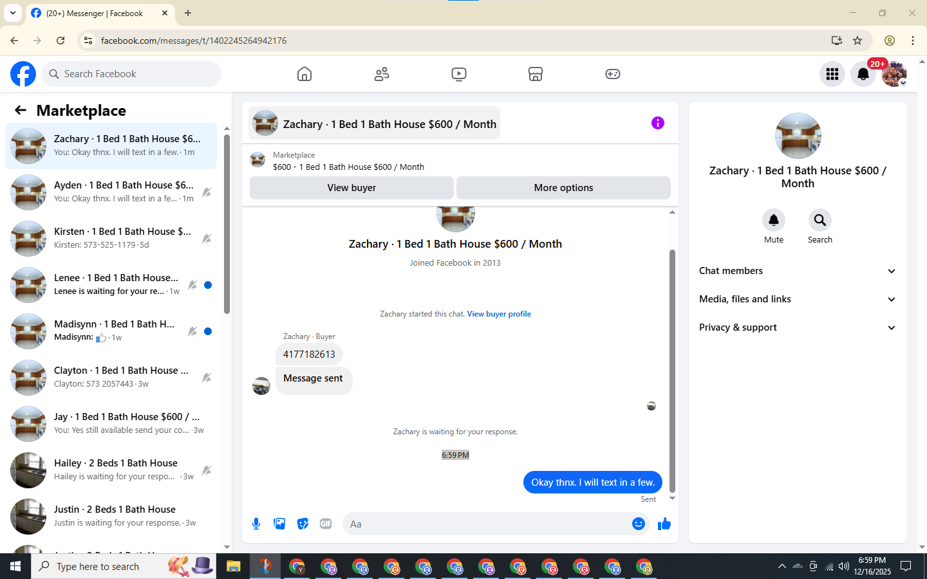The image size is (927, 579).
Task: Click the chat messages scrollbar
Action: [672, 371]
